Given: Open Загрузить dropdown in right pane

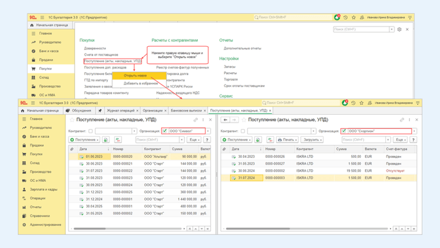Looking at the screenshot, I should [x=312, y=139].
